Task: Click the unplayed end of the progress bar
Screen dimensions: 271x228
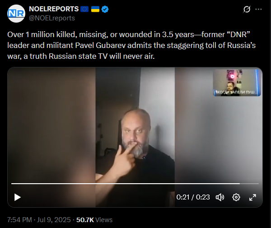Action: (249, 184)
